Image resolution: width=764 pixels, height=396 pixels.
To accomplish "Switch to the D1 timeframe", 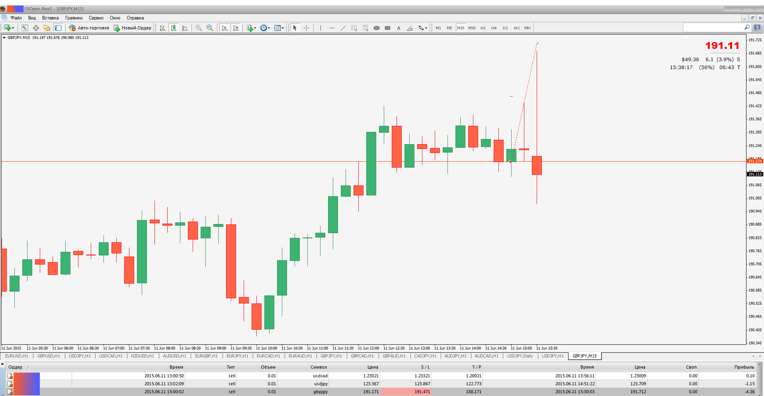I will pyautogui.click(x=505, y=28).
